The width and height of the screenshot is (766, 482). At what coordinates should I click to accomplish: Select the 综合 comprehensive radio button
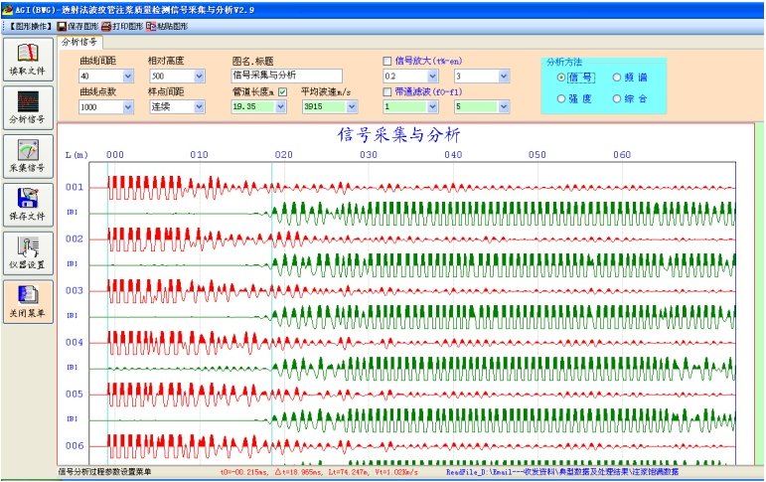coord(617,98)
